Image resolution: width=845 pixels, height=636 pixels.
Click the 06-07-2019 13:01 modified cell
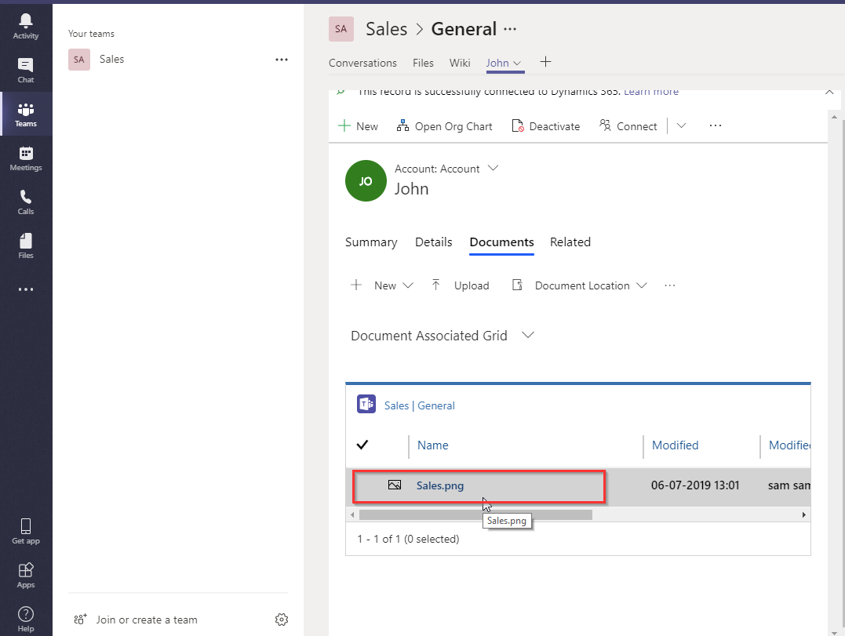pyautogui.click(x=695, y=485)
